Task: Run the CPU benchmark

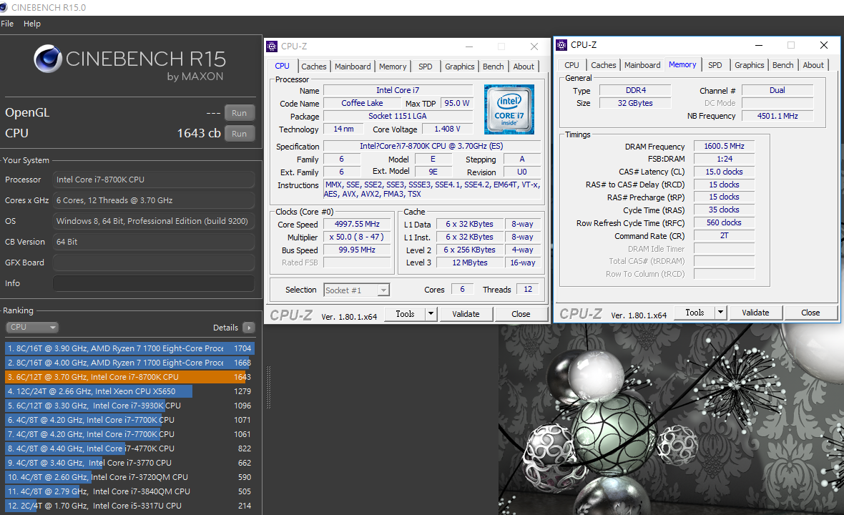Action: (239, 134)
